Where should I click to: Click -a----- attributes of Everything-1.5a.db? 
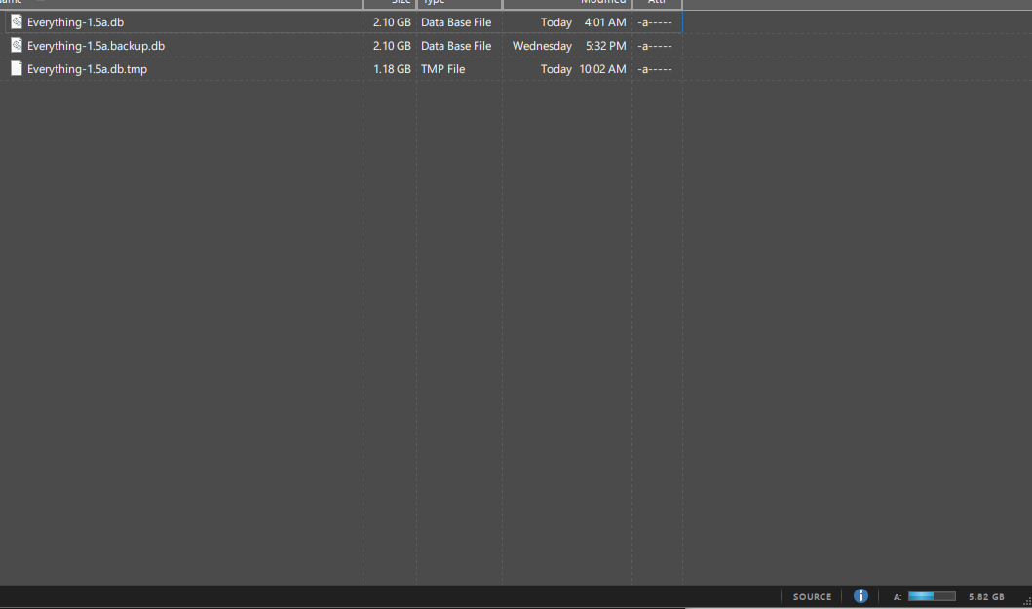point(655,22)
